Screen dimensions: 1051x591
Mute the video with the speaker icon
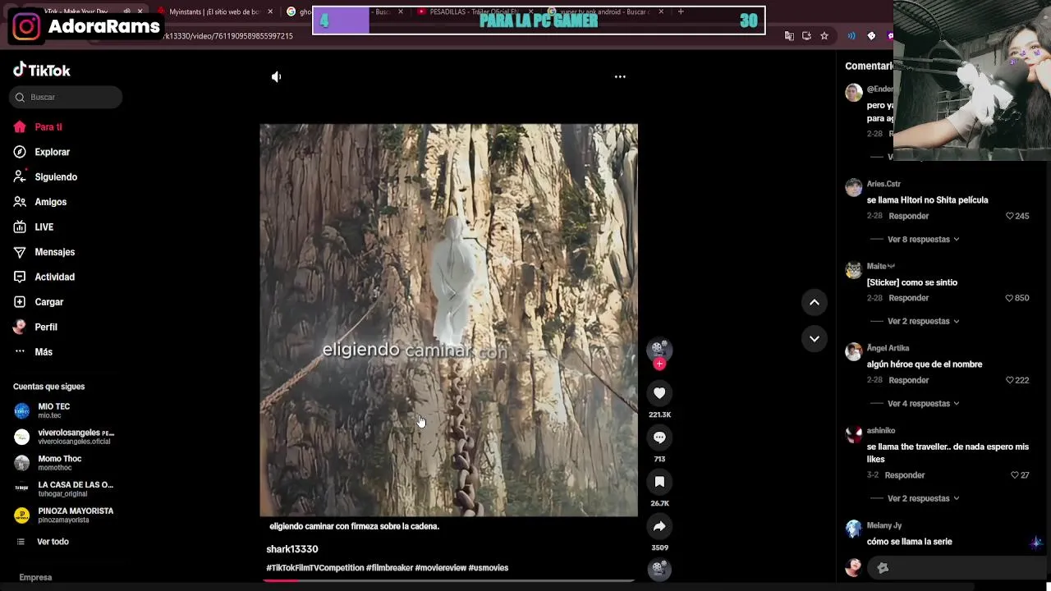pyautogui.click(x=277, y=76)
